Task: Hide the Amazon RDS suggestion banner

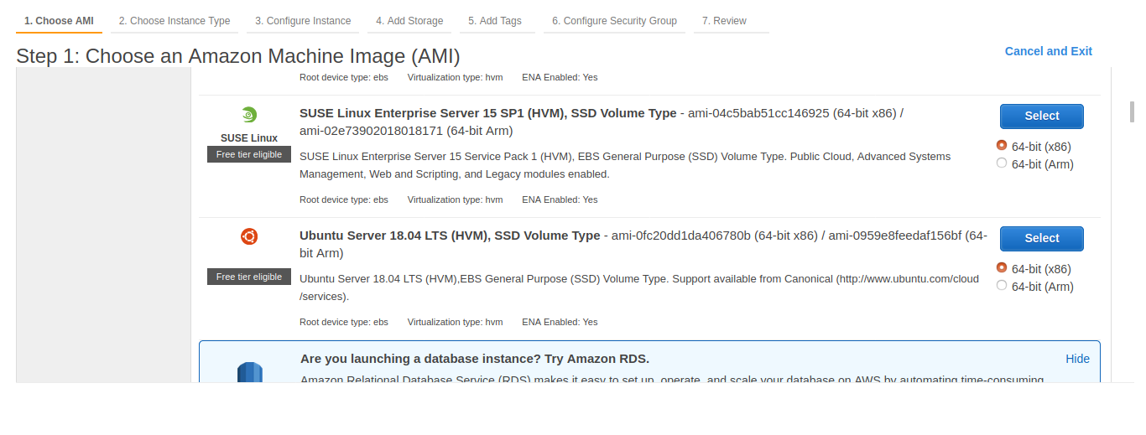Action: coord(1077,359)
